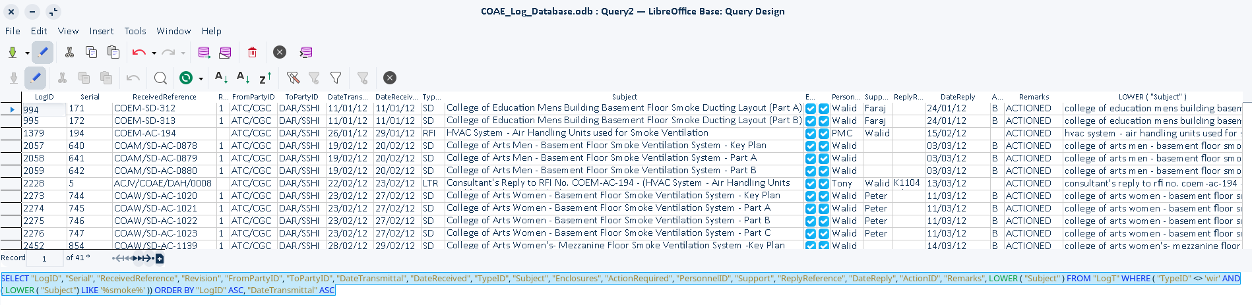The image size is (1252, 305).
Task: Toggle ActionRequired checkbox for LogID 2276
Action: tap(824, 234)
